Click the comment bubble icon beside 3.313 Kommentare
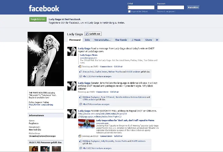Viewport: 223px width, 152px height. point(81,76)
